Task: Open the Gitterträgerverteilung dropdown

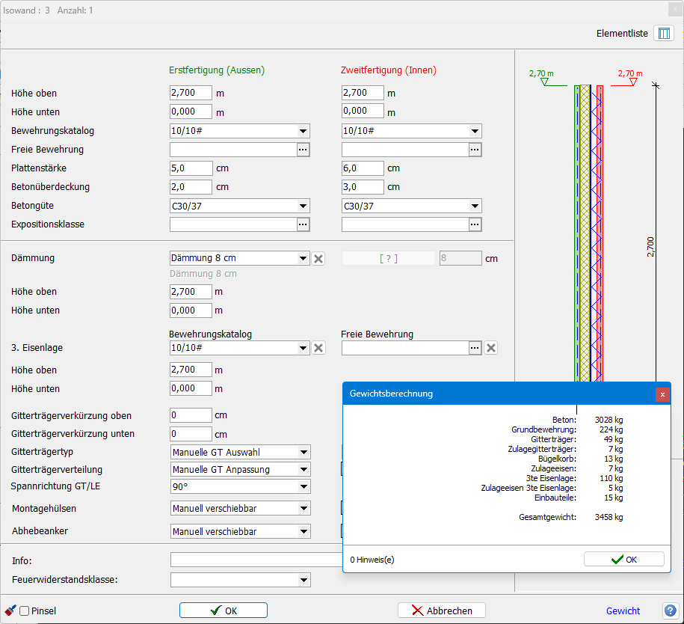Action: tap(304, 469)
